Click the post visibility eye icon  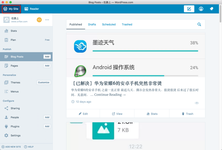point(197,103)
